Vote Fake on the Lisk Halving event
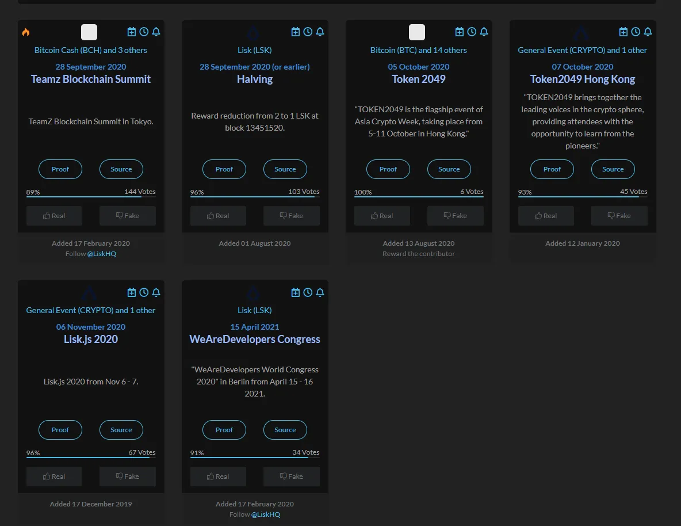 (x=292, y=216)
